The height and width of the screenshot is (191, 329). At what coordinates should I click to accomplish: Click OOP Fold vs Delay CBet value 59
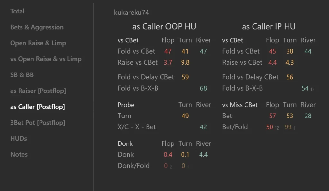point(185,77)
